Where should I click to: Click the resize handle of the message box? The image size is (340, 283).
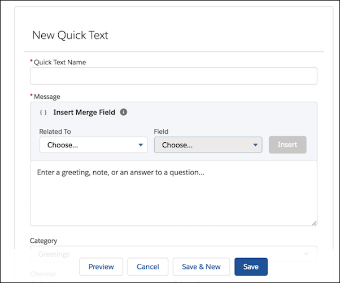pyautogui.click(x=313, y=223)
